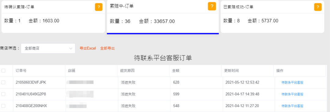Click the 金额：33657.00 value
This screenshot has height=112, width=330.
tap(157, 21)
